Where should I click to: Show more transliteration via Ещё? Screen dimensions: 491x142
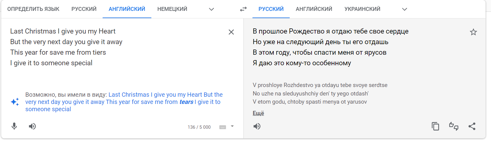[x=258, y=113]
